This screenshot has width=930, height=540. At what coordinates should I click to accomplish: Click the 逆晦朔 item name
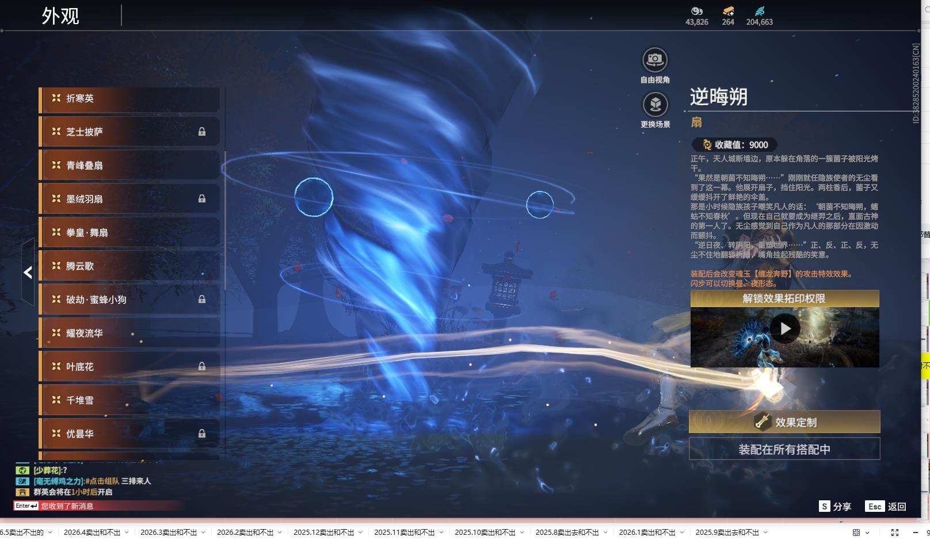[718, 96]
